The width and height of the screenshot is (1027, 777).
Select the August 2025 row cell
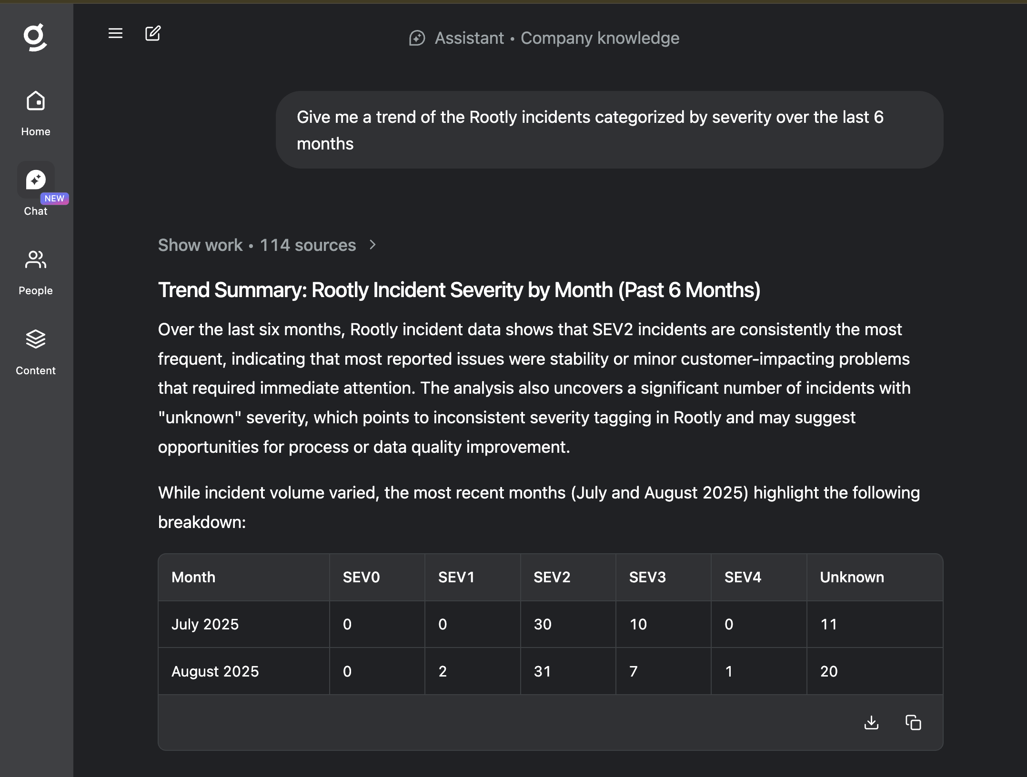coord(215,671)
